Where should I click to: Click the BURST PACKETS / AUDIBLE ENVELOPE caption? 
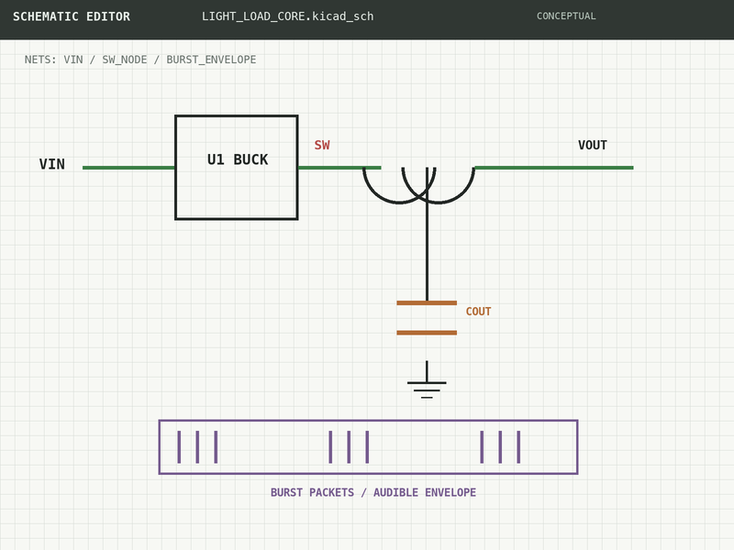373,492
